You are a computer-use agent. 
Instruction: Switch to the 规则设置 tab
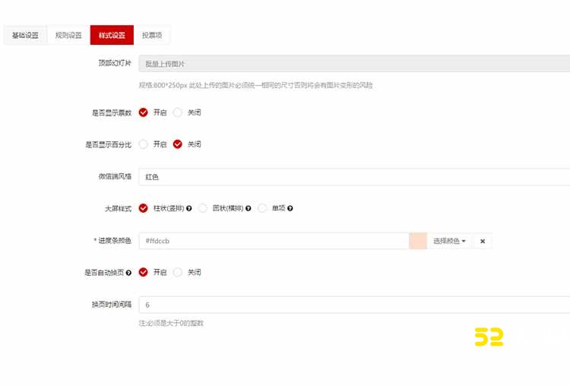point(68,35)
